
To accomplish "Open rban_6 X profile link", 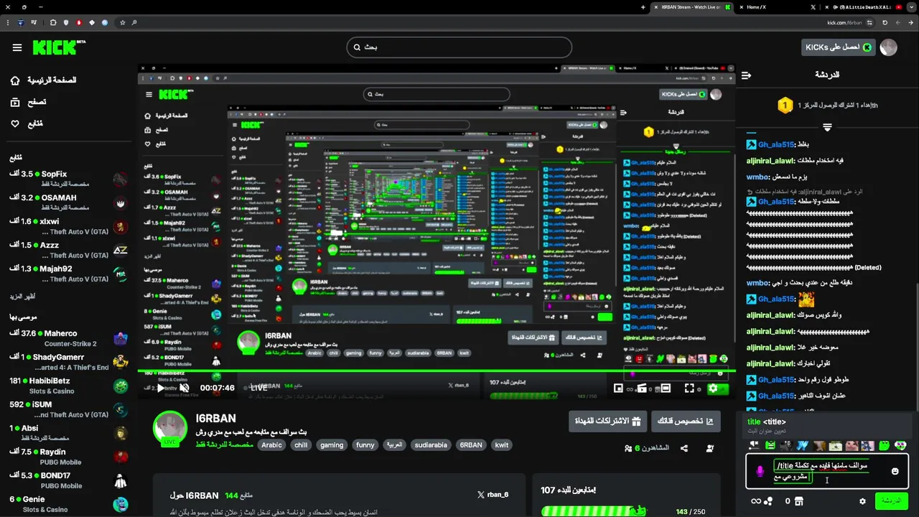I will (493, 495).
